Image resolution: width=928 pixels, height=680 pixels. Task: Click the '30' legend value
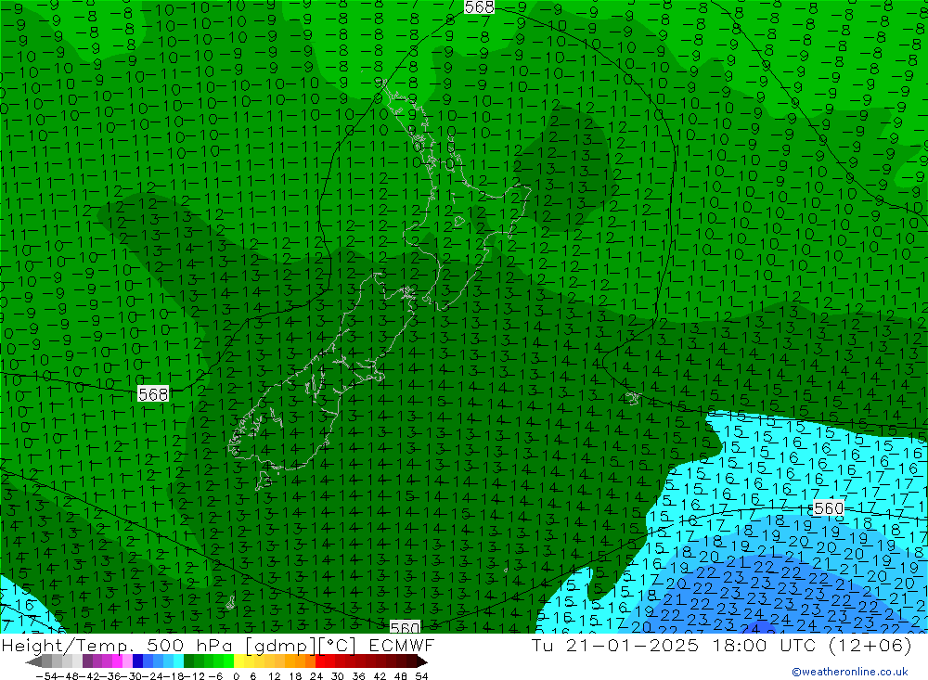coord(338,676)
